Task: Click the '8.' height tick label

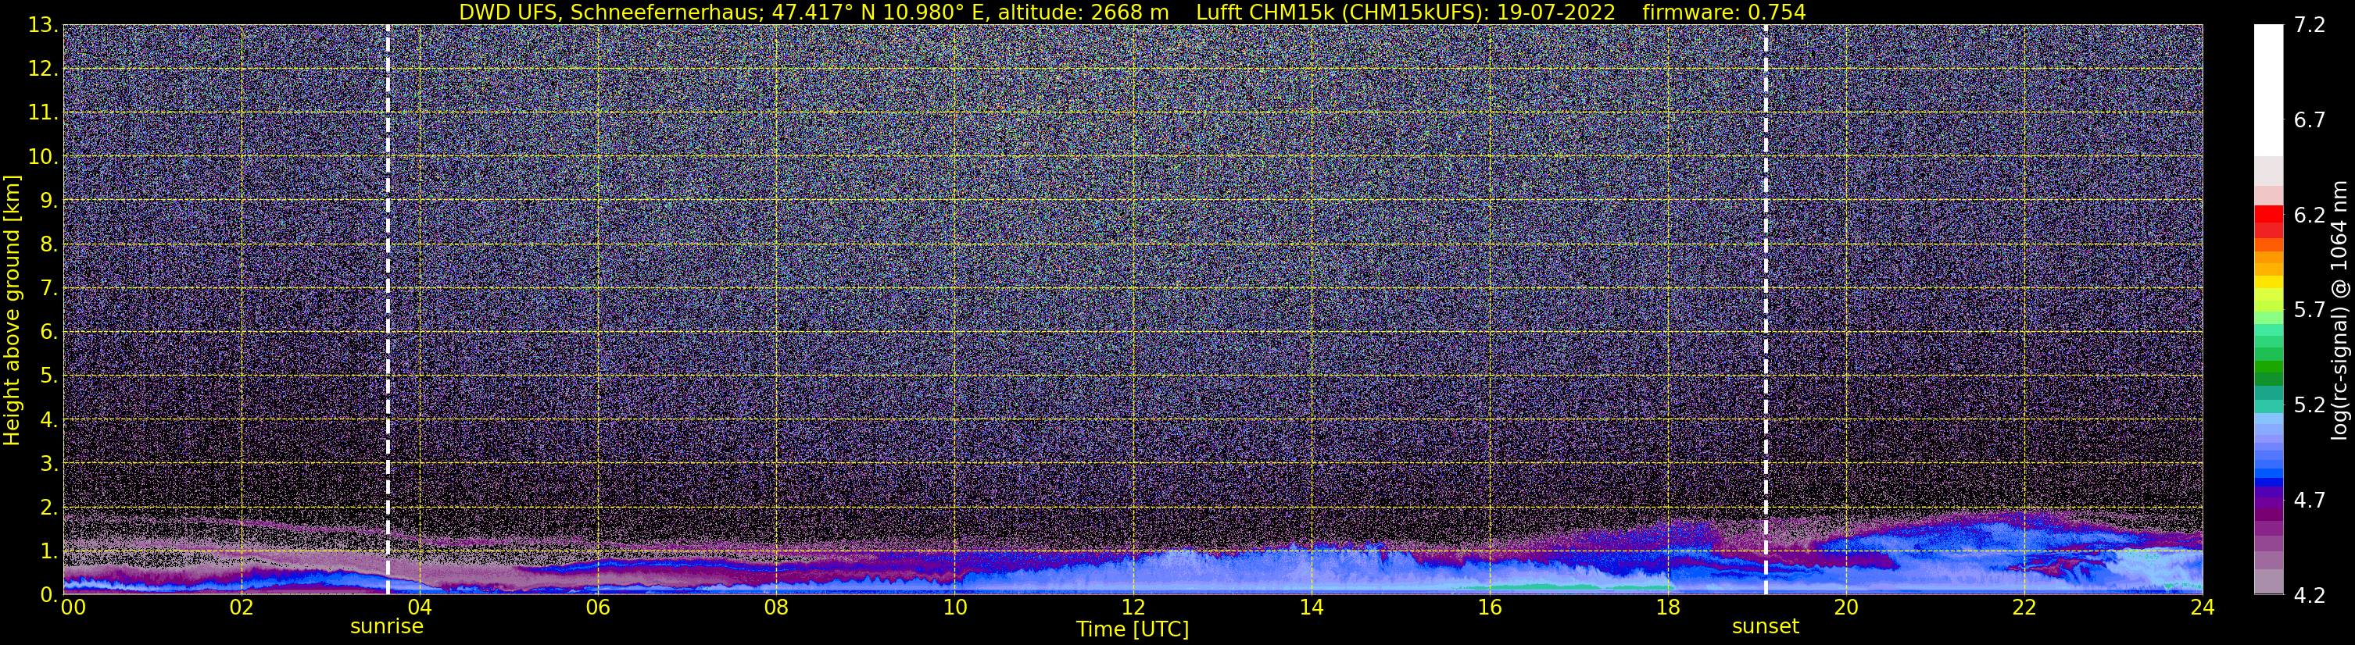Action: pyautogui.click(x=48, y=244)
